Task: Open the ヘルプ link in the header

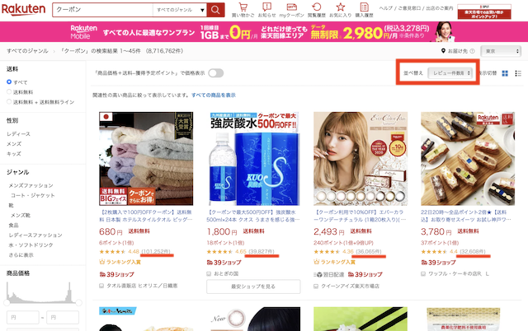Action: pos(386,8)
